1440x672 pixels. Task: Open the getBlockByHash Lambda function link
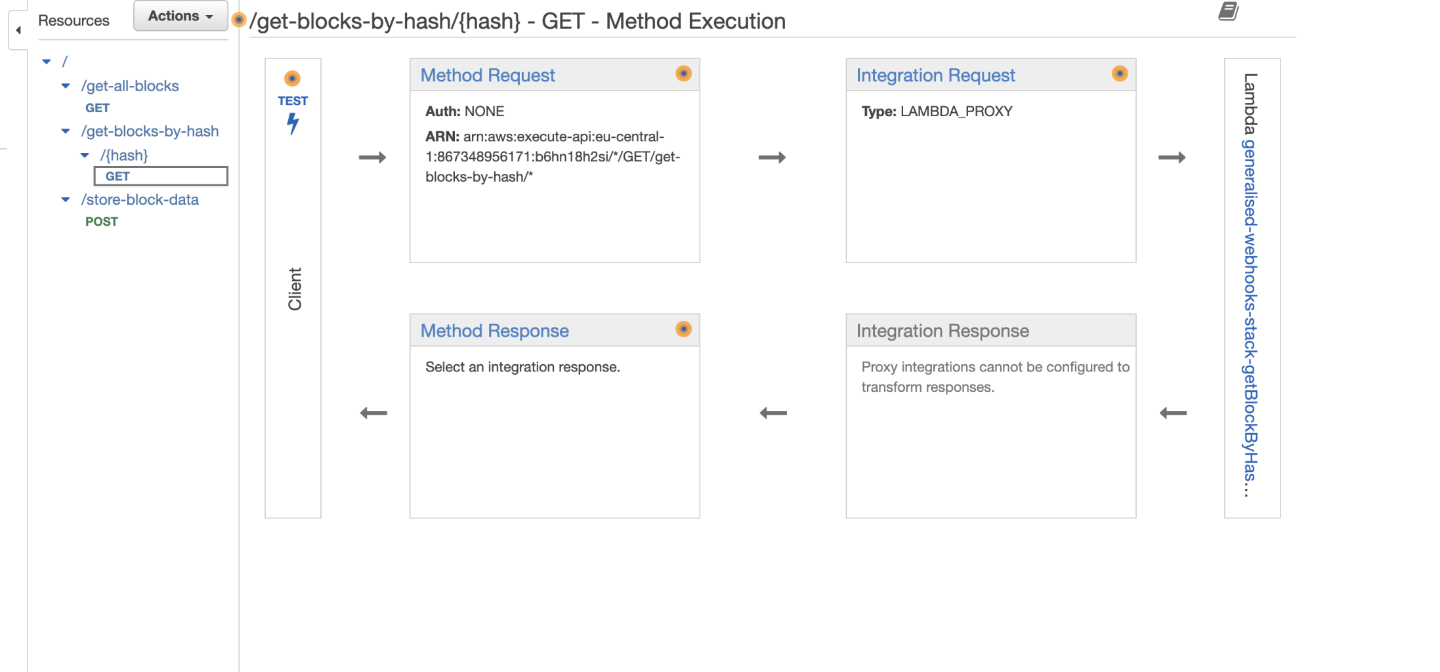tap(1251, 315)
